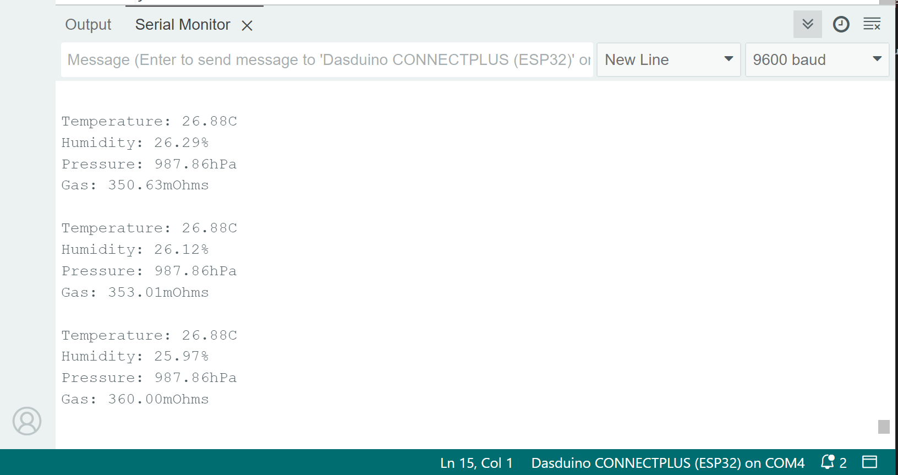Open the user account profile icon

pos(27,421)
